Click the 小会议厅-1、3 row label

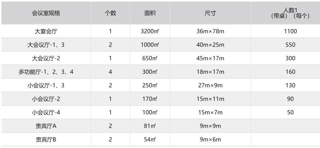point(46,85)
